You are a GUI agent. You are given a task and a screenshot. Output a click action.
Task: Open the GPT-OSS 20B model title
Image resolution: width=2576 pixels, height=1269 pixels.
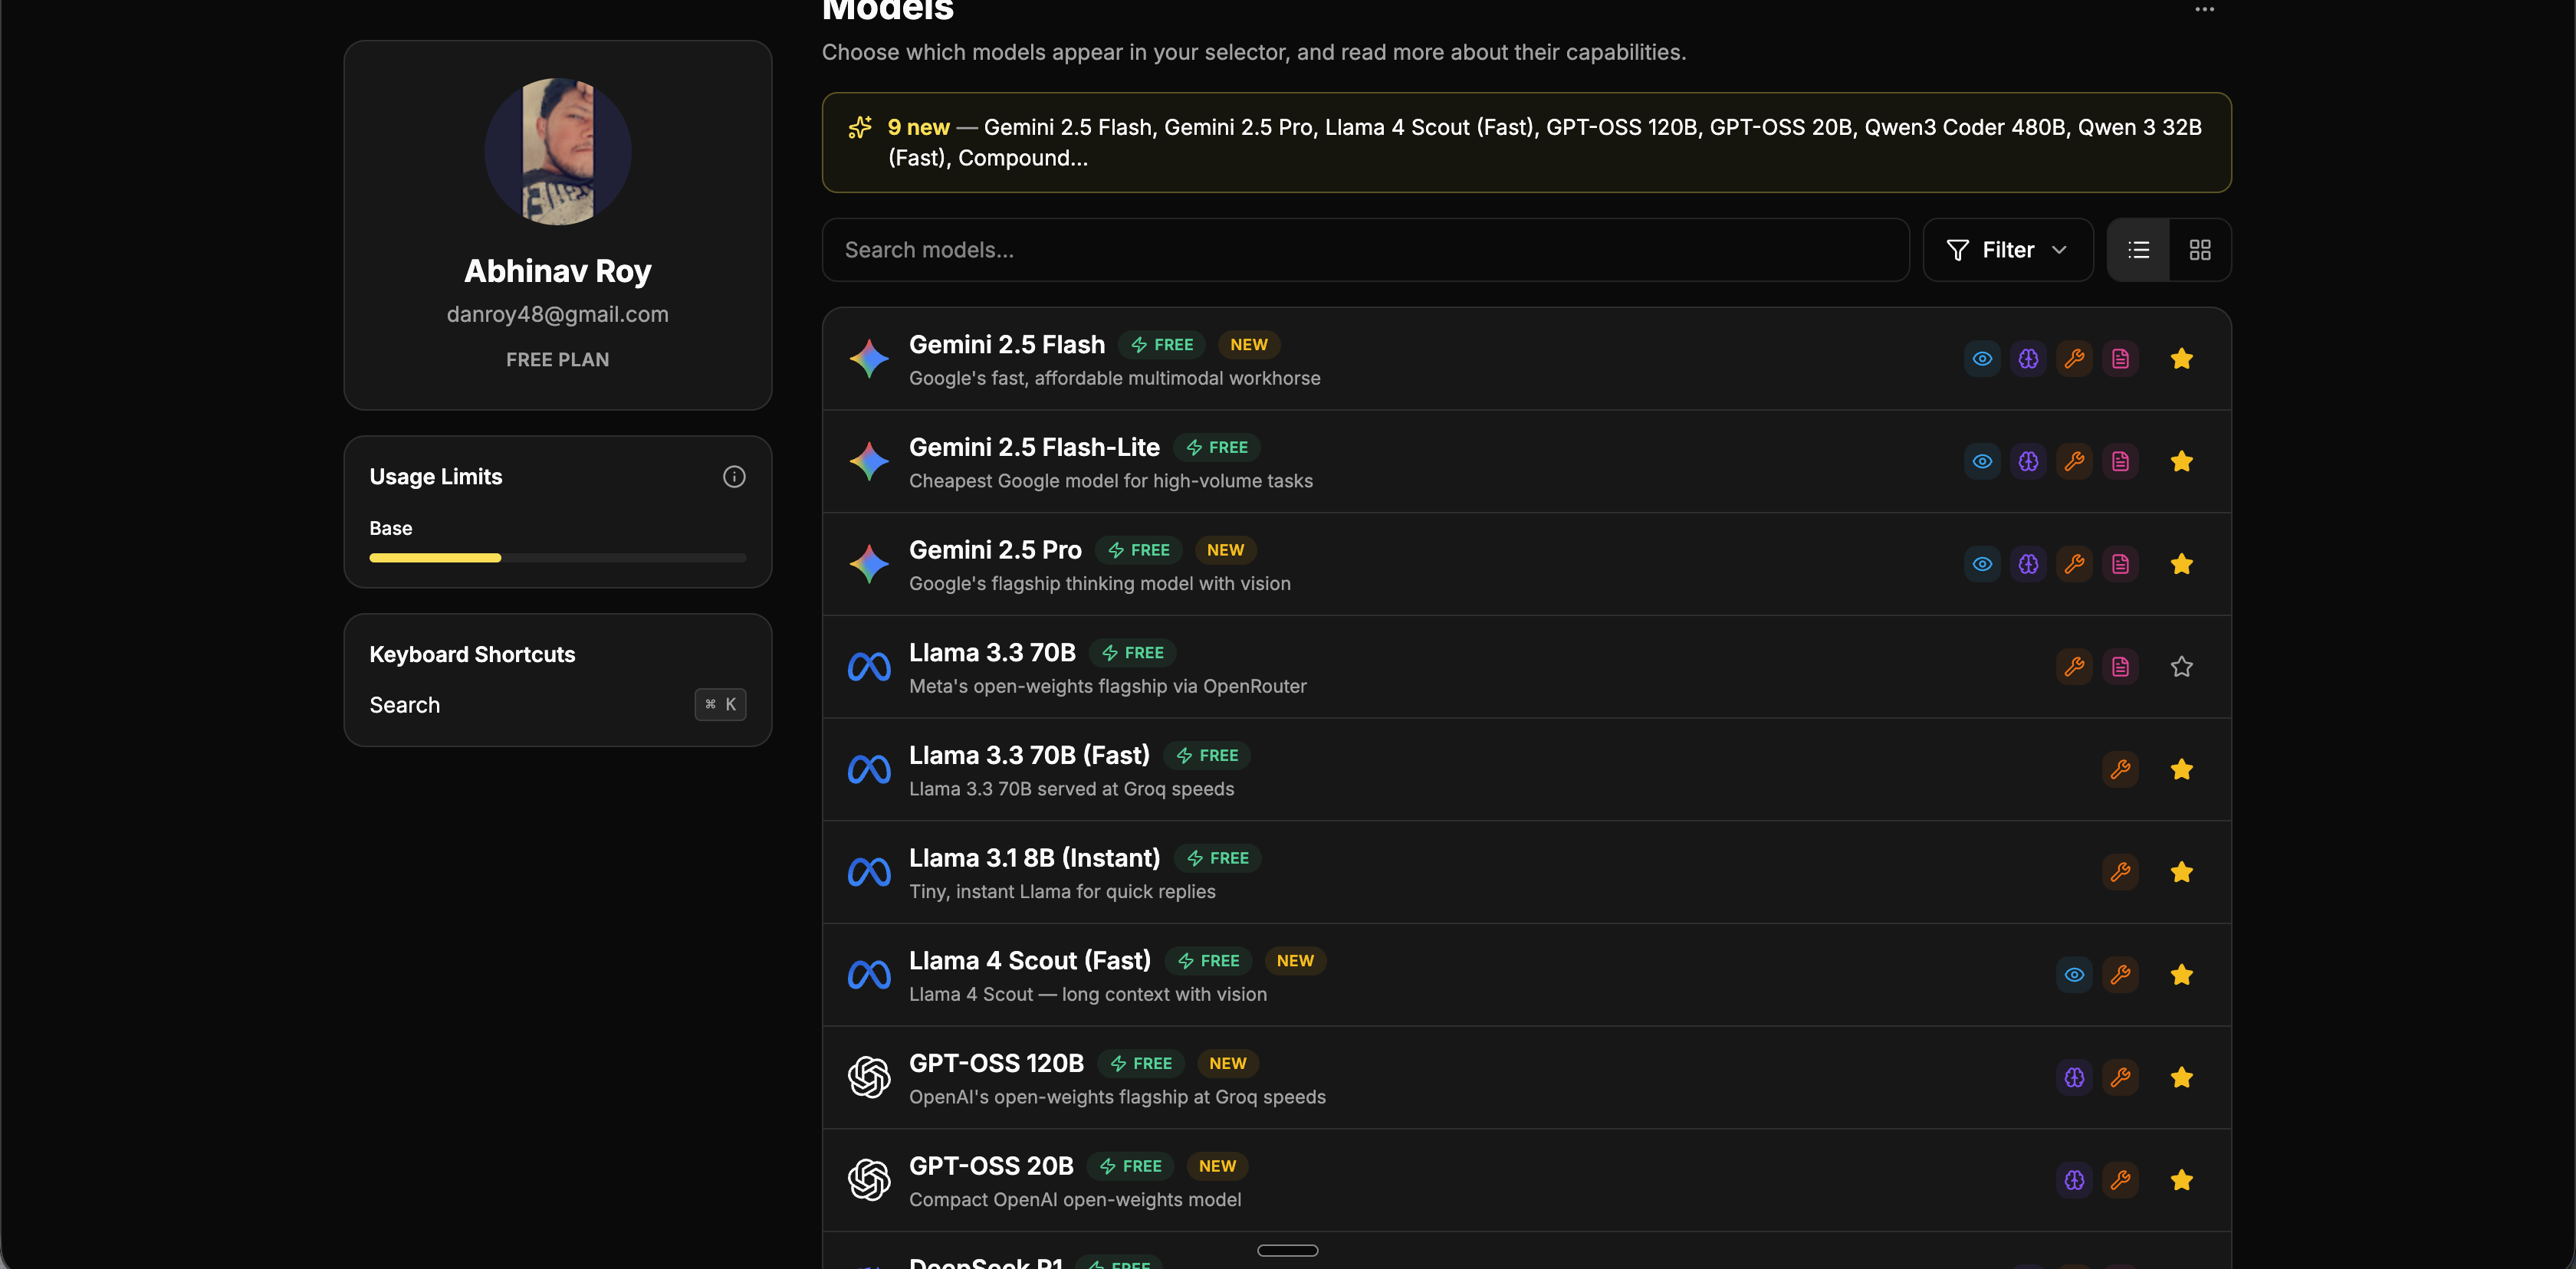(x=991, y=1166)
